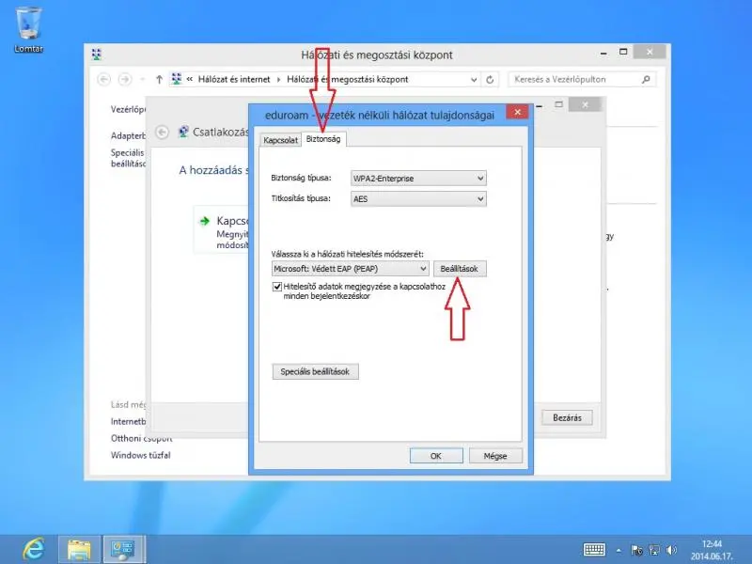Select the Biztonság tab
Image resolution: width=752 pixels, height=564 pixels.
click(x=324, y=139)
